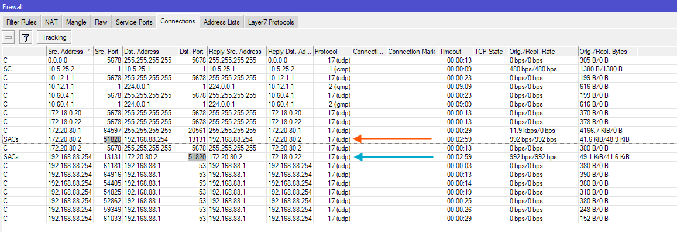Click the 1380 B/1380 B bytes cell

click(x=607, y=69)
